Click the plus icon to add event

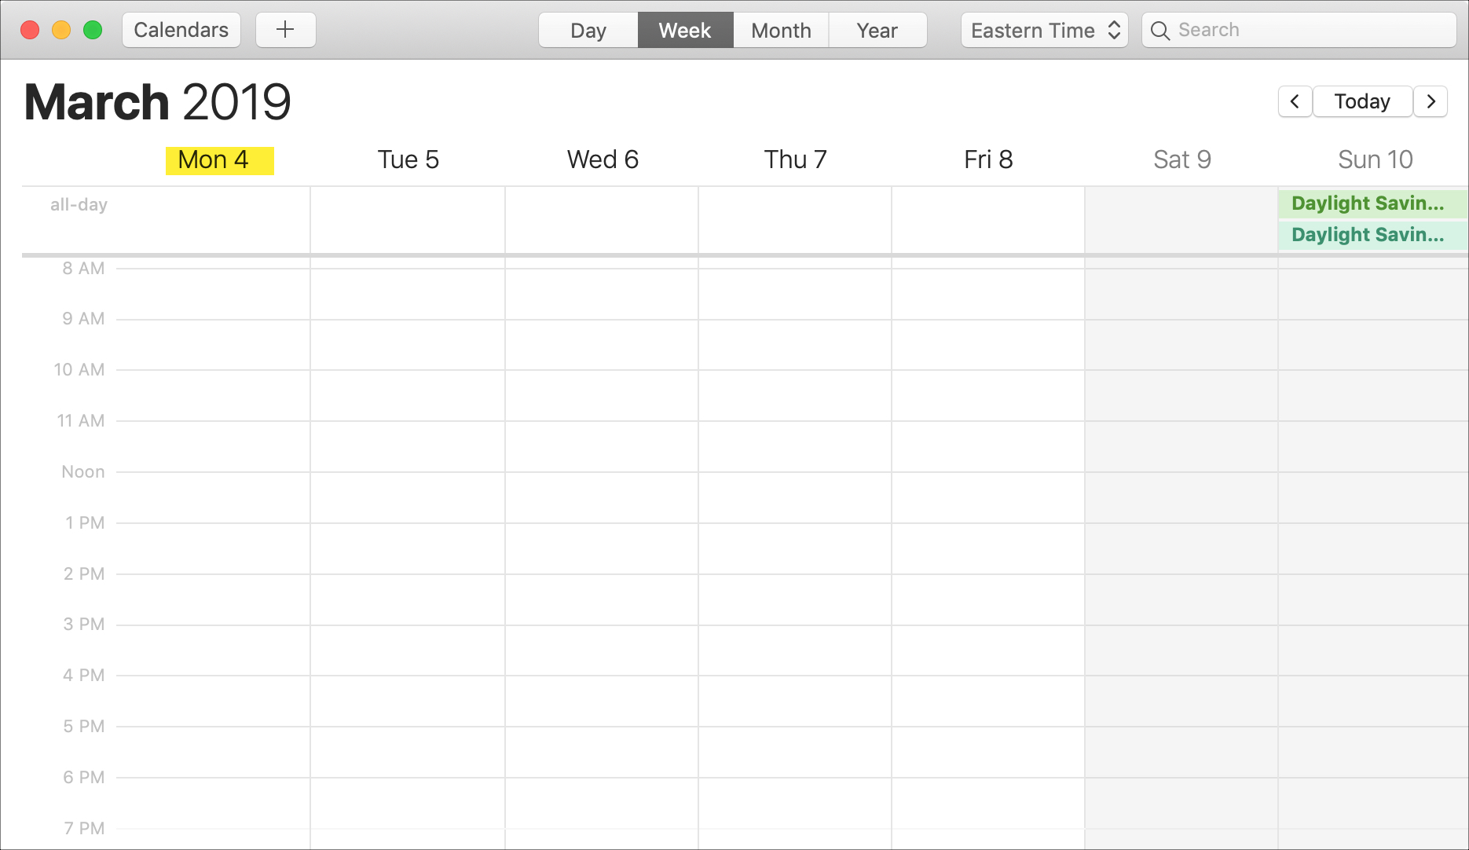coord(285,30)
